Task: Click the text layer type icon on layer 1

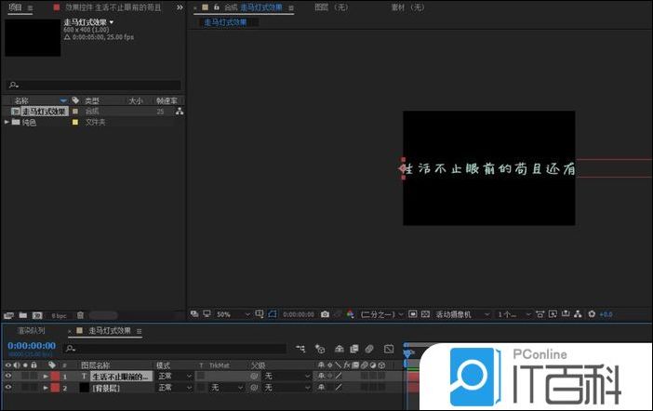Action: click(x=83, y=376)
